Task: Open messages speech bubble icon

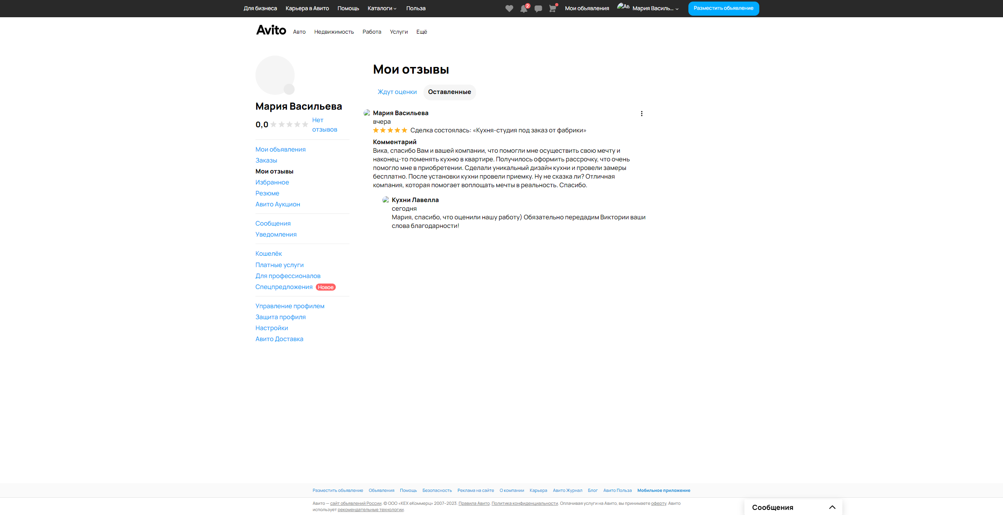Action: [538, 9]
